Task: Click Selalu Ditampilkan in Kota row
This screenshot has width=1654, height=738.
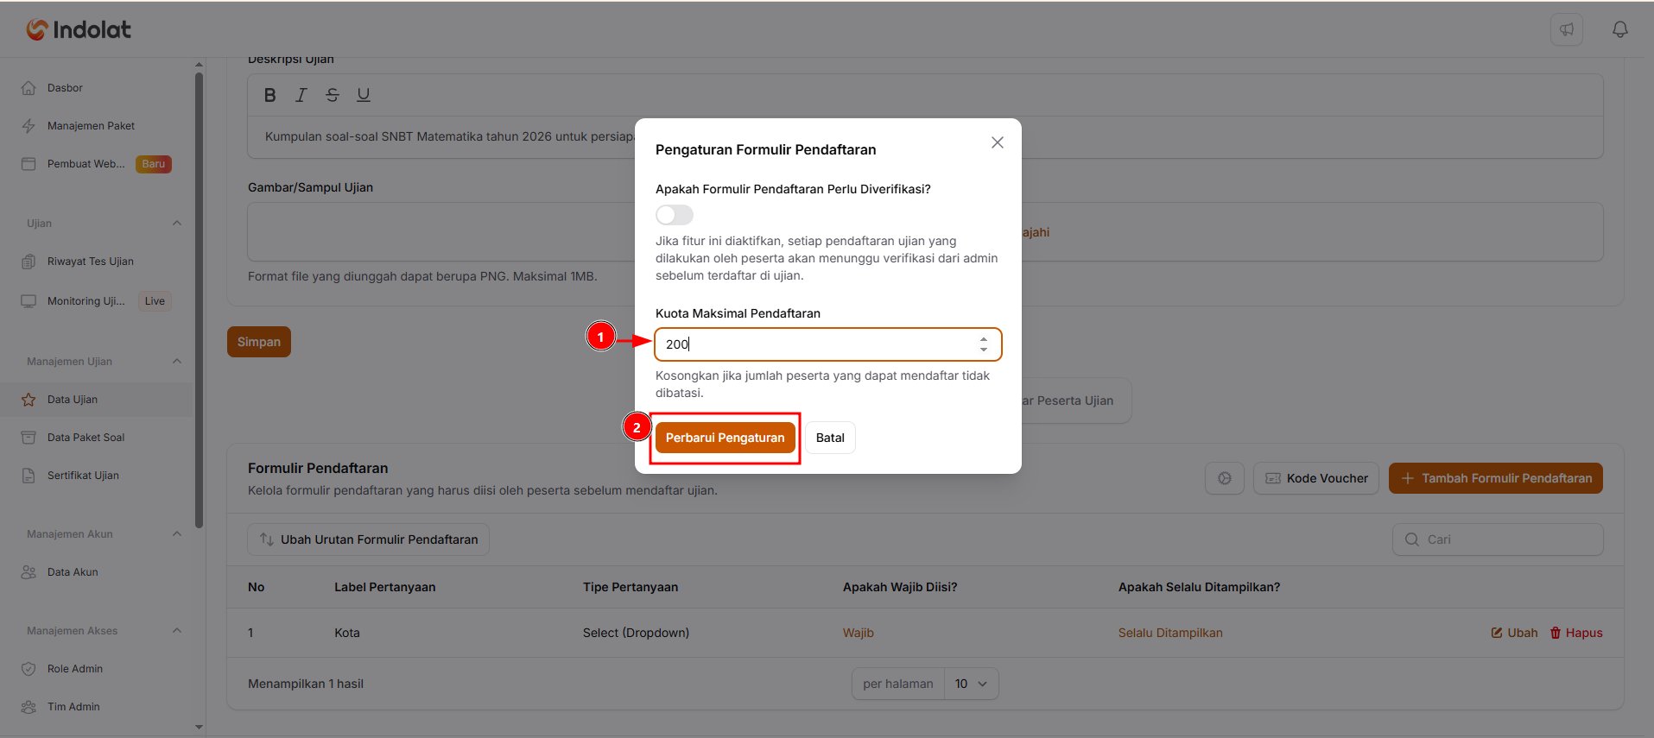Action: click(x=1170, y=633)
